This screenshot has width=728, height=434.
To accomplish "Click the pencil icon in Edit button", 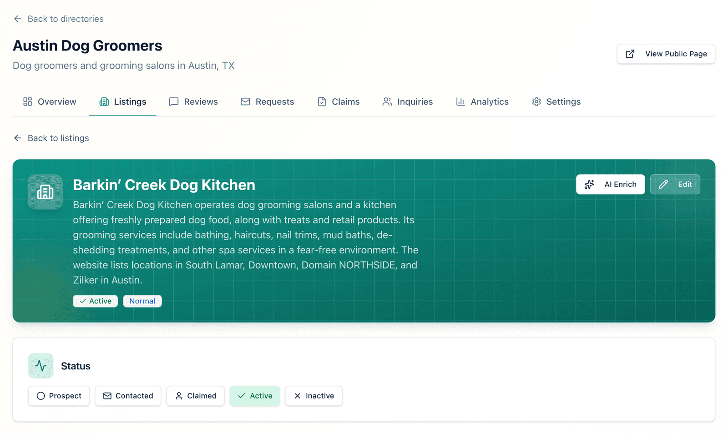I will coord(663,184).
